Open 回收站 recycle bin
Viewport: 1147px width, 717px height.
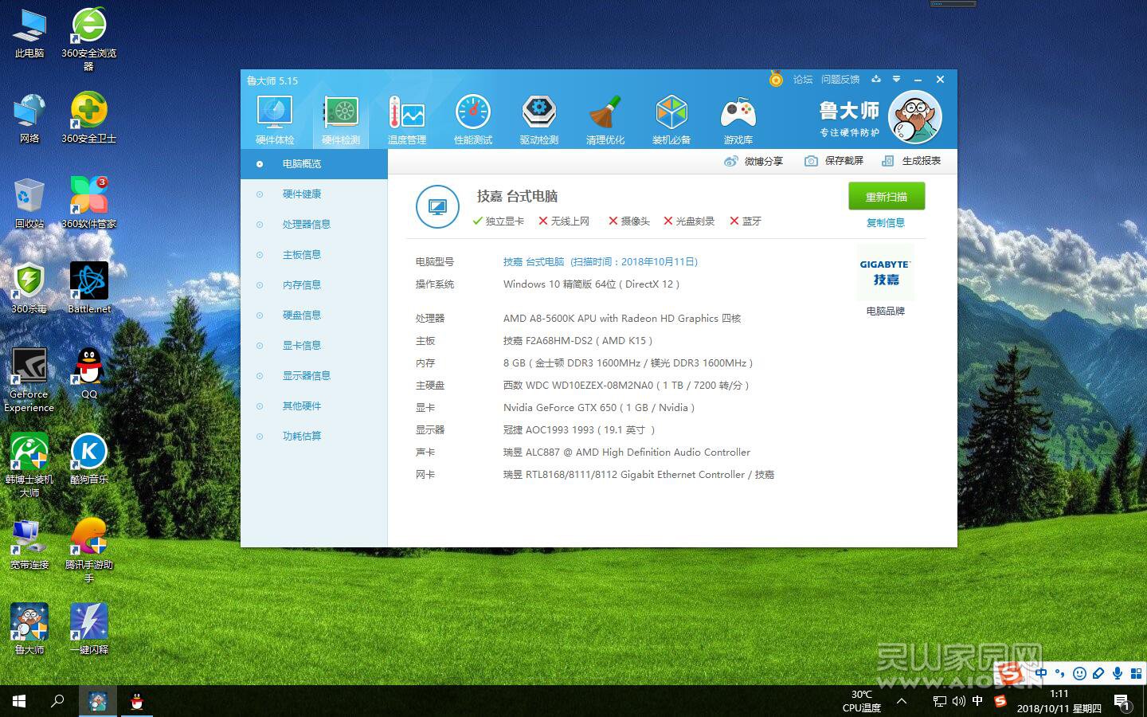point(29,204)
